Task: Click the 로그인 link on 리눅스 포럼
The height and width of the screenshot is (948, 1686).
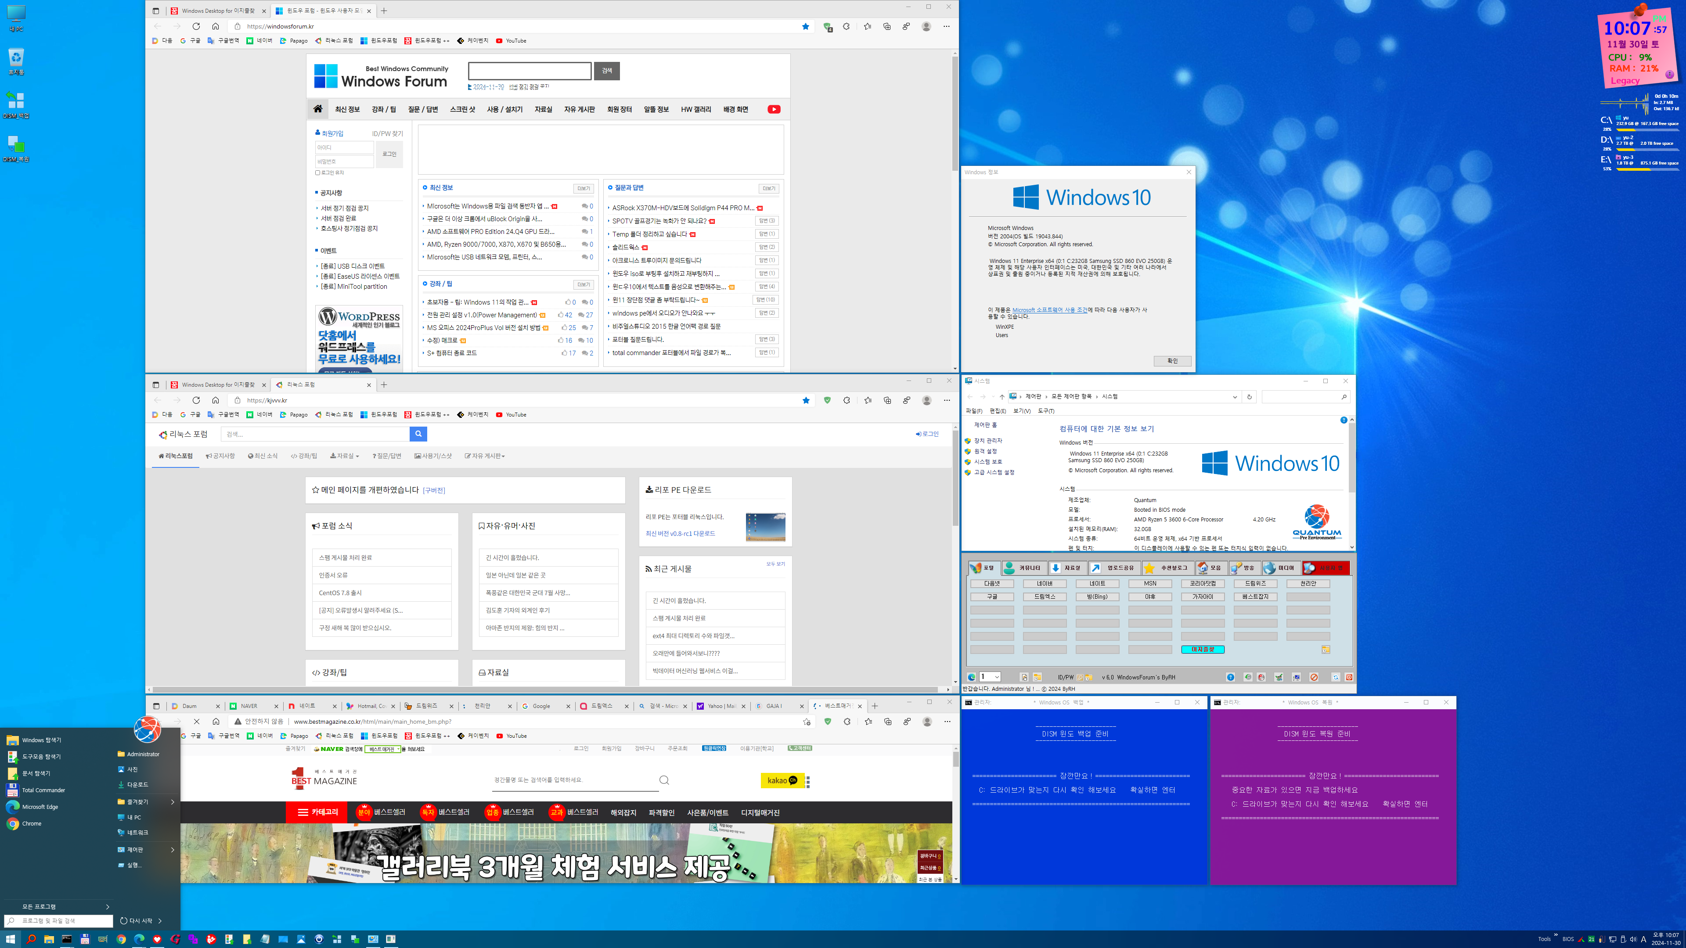Action: (x=927, y=434)
